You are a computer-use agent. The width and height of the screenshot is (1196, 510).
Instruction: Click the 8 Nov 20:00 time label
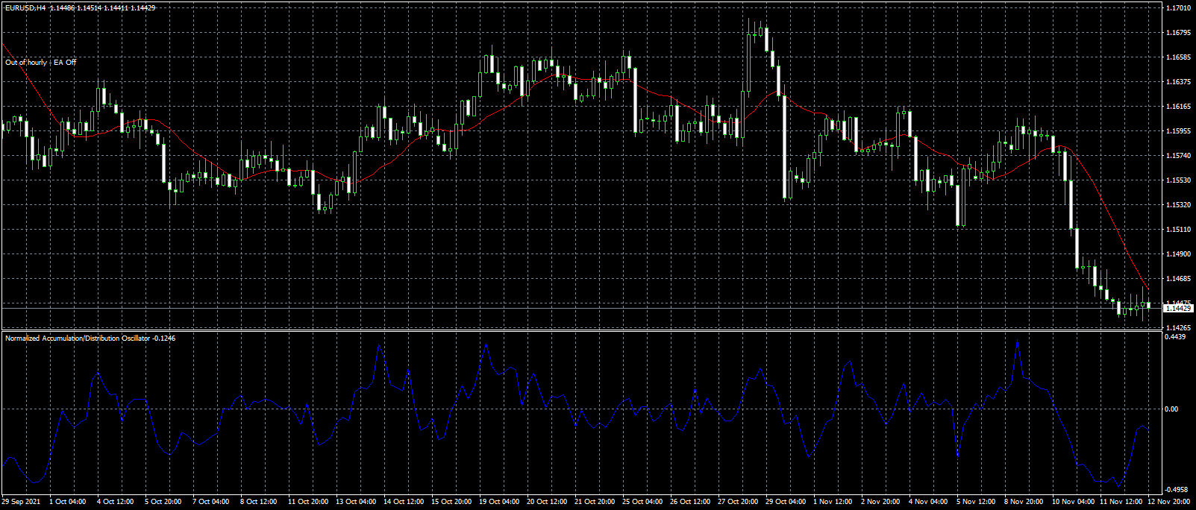(x=1024, y=502)
